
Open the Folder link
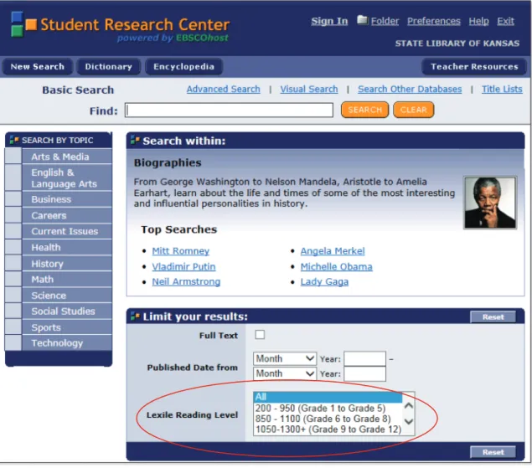coord(385,21)
